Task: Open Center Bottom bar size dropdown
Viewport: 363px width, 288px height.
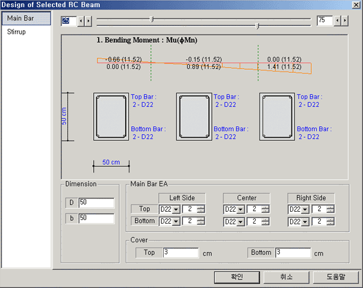Action: coord(241,221)
